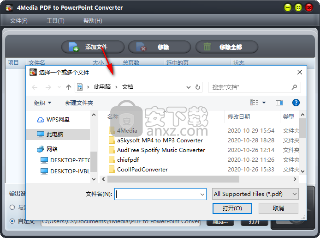
Task: Click the 打开(O) button
Action: point(232,208)
